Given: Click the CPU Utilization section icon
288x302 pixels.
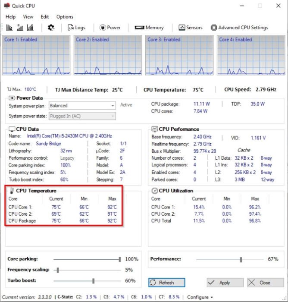Looking at the screenshot, I should (x=155, y=191).
